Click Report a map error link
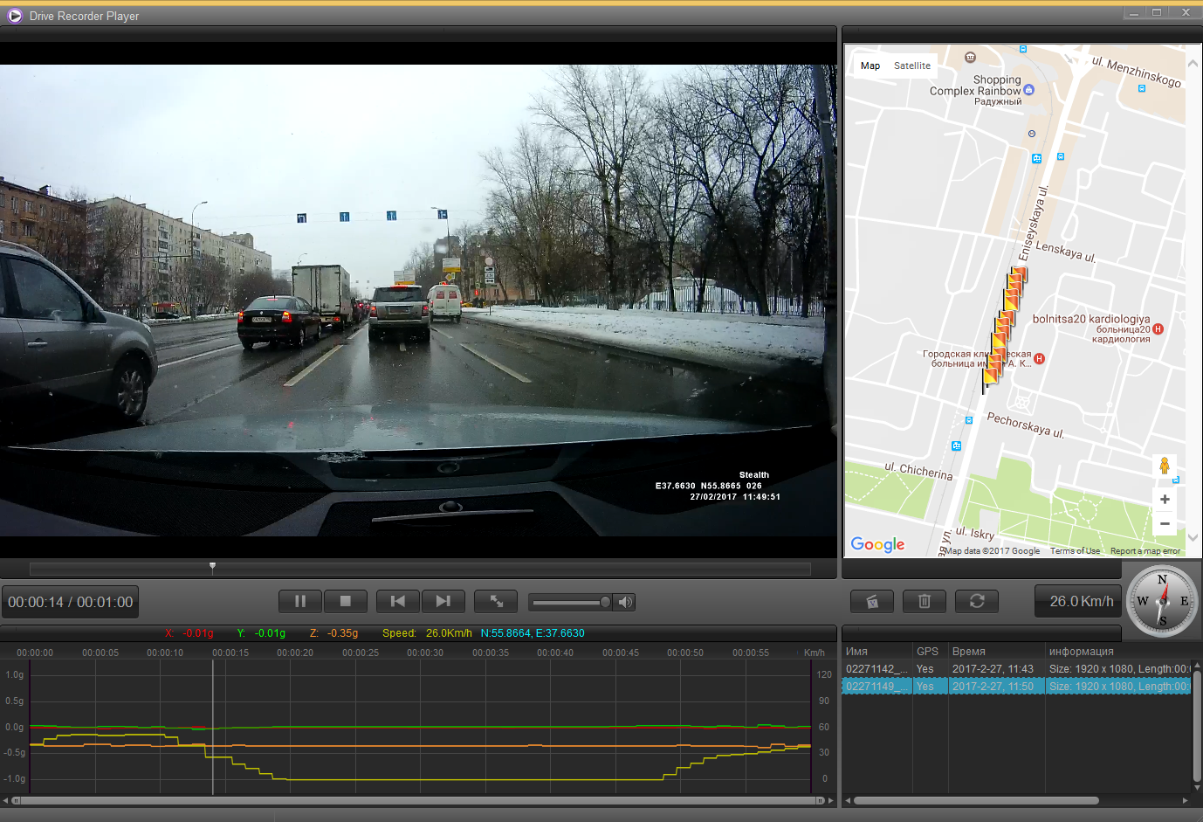This screenshot has height=822, width=1203. click(x=1145, y=551)
